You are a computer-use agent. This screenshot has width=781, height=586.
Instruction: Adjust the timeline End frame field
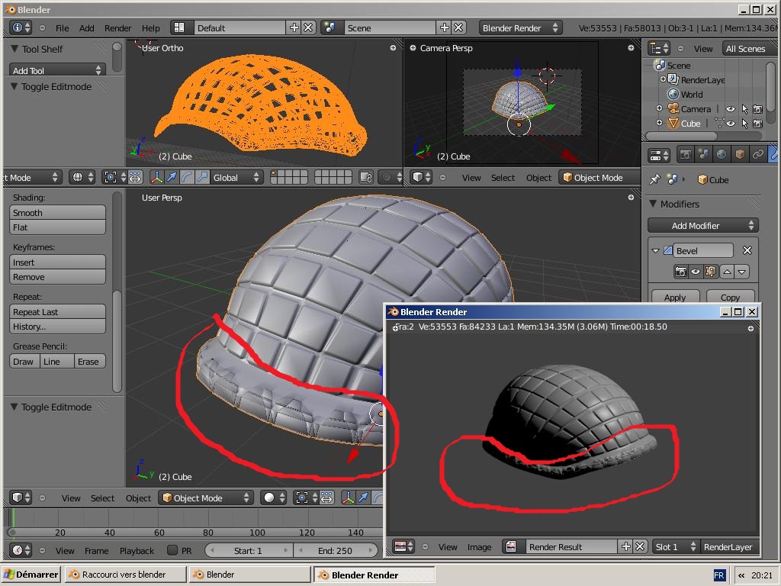tap(336, 551)
